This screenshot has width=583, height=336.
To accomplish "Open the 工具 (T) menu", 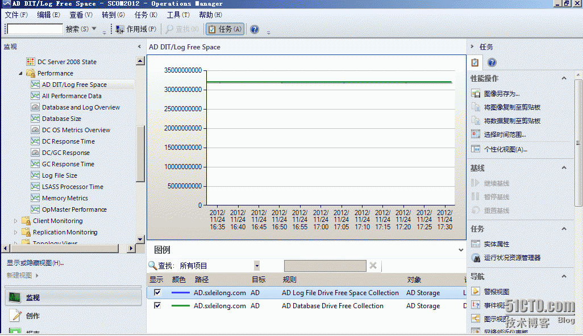I will coord(178,15).
